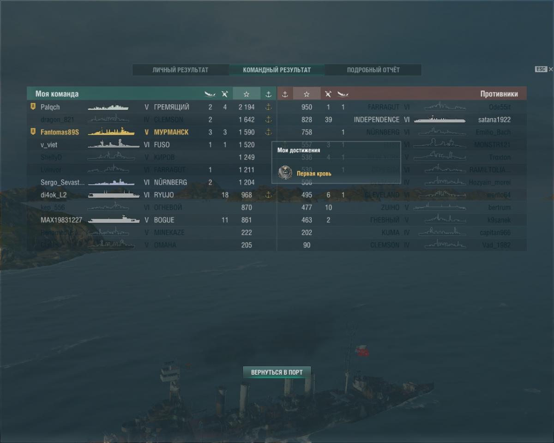
Task: Sort enemies by star experience column
Action: click(x=307, y=94)
